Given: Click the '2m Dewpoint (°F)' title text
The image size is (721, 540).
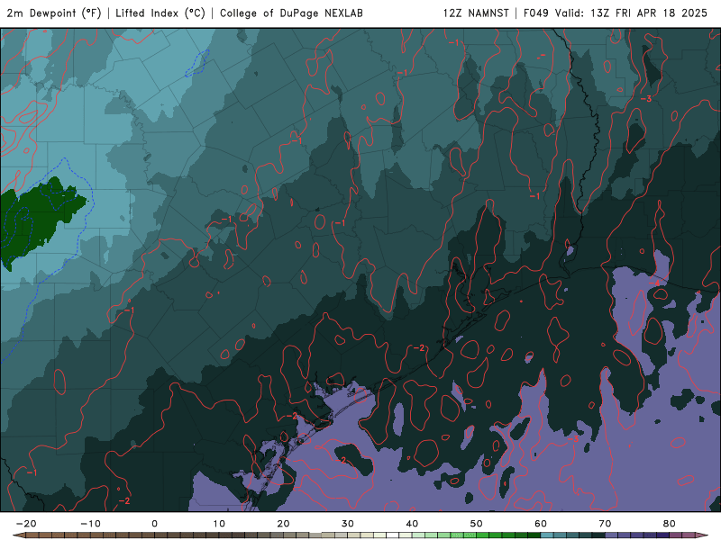Looking at the screenshot, I should [54, 13].
